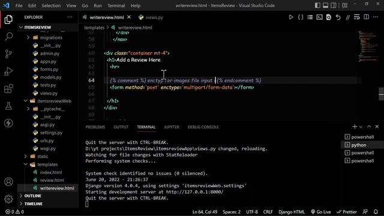Show errors and warnings count in status bar

(x=14, y=212)
